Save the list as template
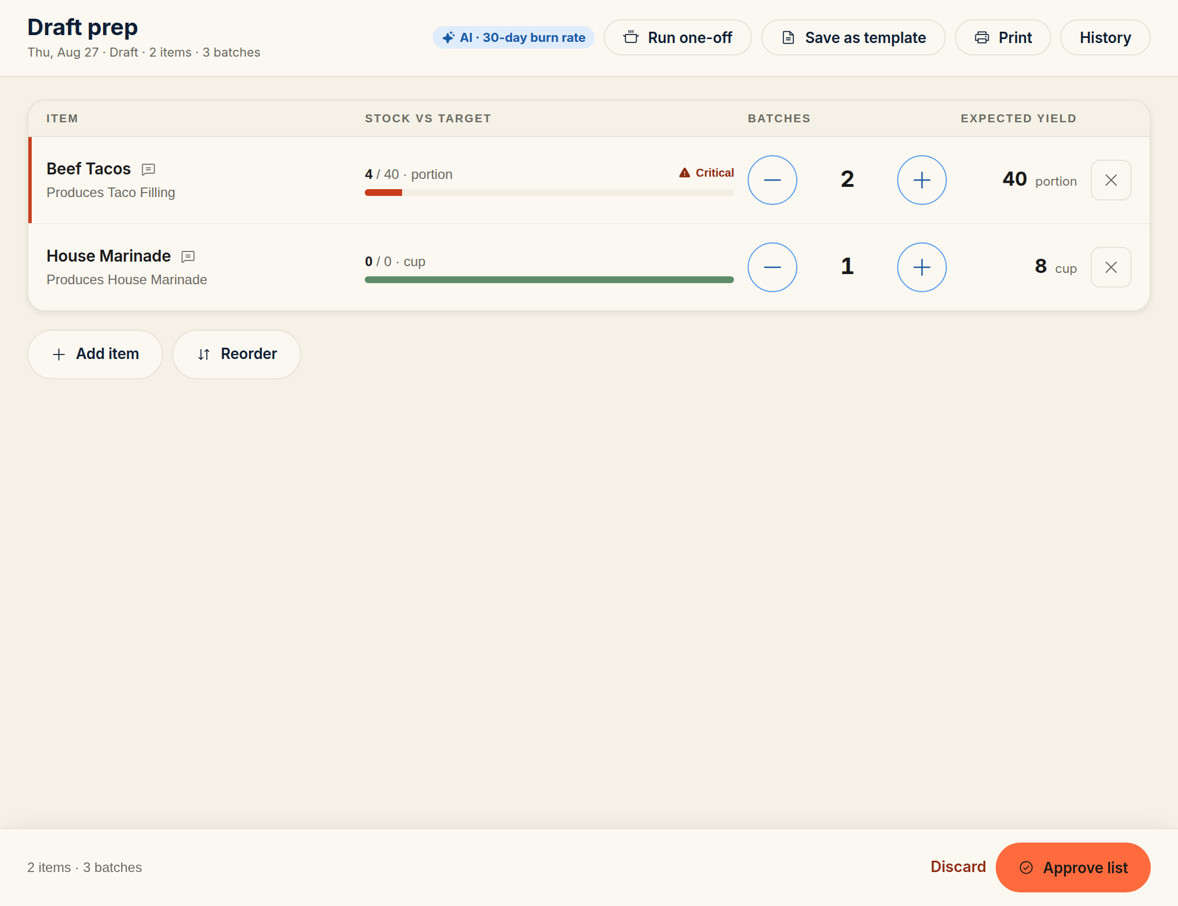The image size is (1178, 906). pyautogui.click(x=853, y=37)
